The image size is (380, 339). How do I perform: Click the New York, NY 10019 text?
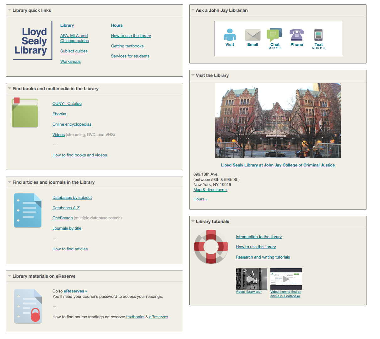212,184
